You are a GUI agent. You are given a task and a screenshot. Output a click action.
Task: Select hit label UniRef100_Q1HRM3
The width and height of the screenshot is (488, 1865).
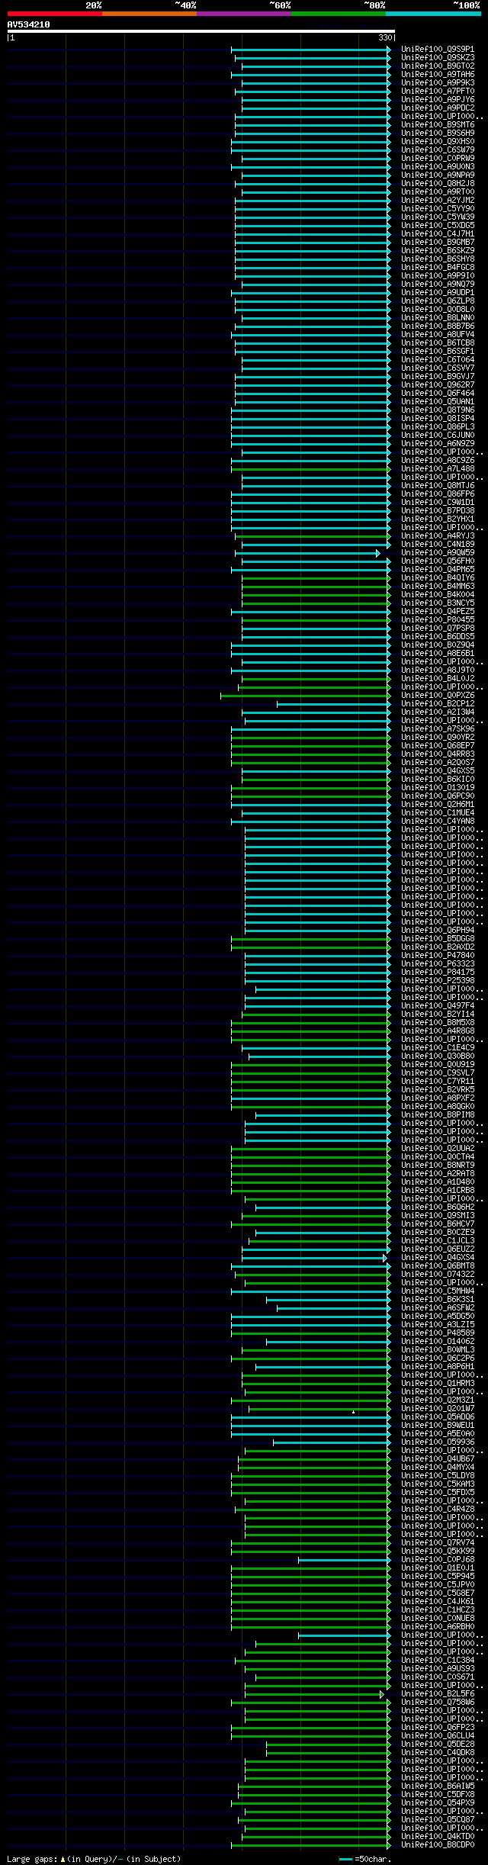pyautogui.click(x=438, y=1383)
